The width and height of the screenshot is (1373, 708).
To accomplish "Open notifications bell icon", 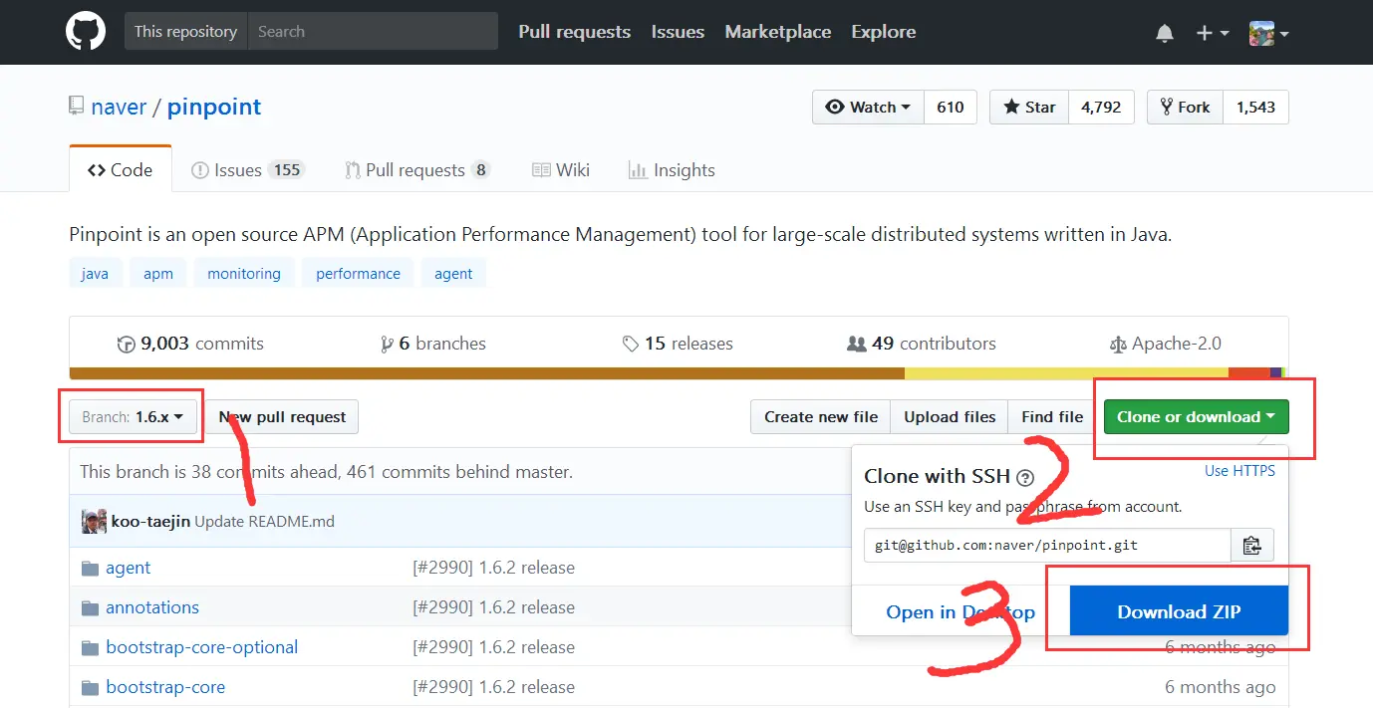I will [1165, 33].
